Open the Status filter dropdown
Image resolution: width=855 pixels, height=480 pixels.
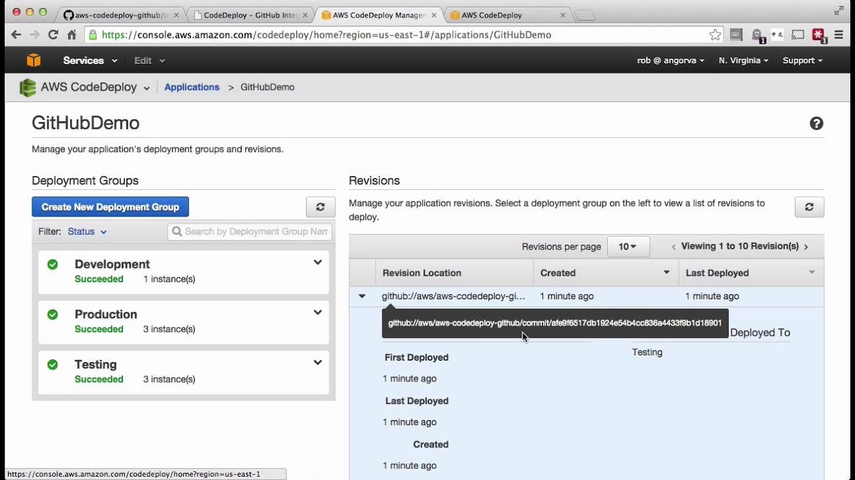(88, 231)
